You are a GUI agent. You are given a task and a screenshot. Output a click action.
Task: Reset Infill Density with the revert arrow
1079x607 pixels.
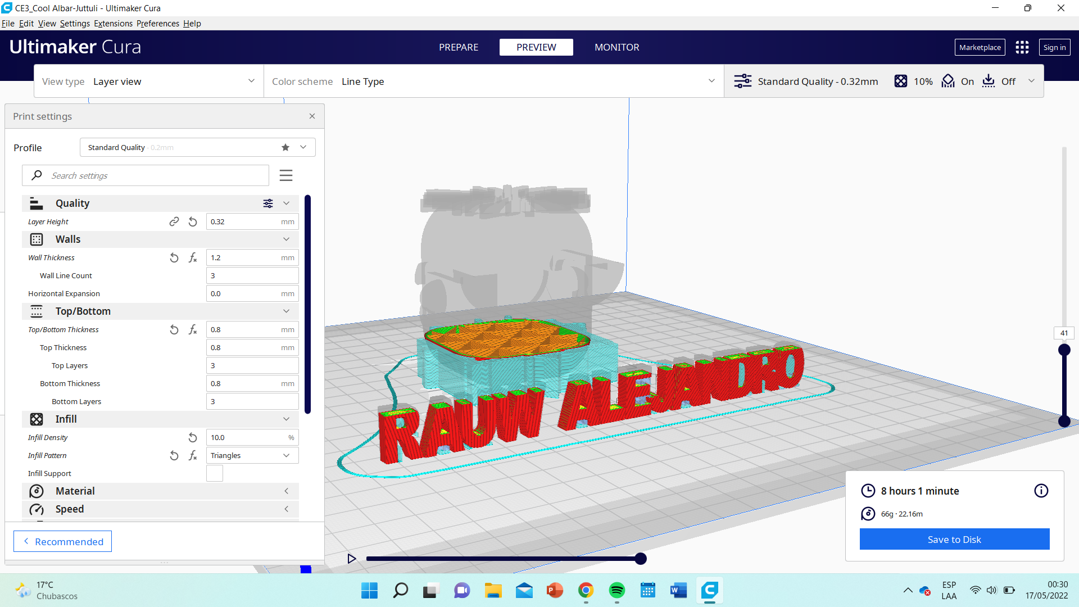pyautogui.click(x=193, y=437)
